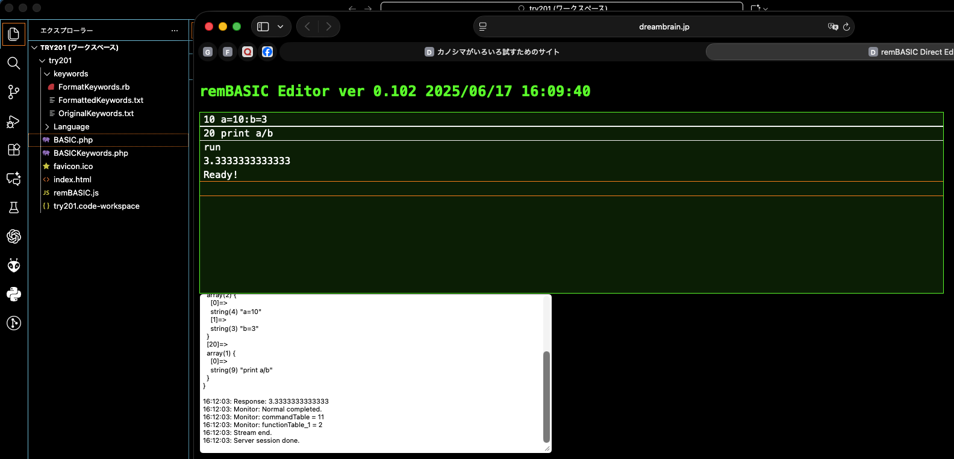Open BASICKeywords.php in the explorer
The image size is (954, 459).
90,153
